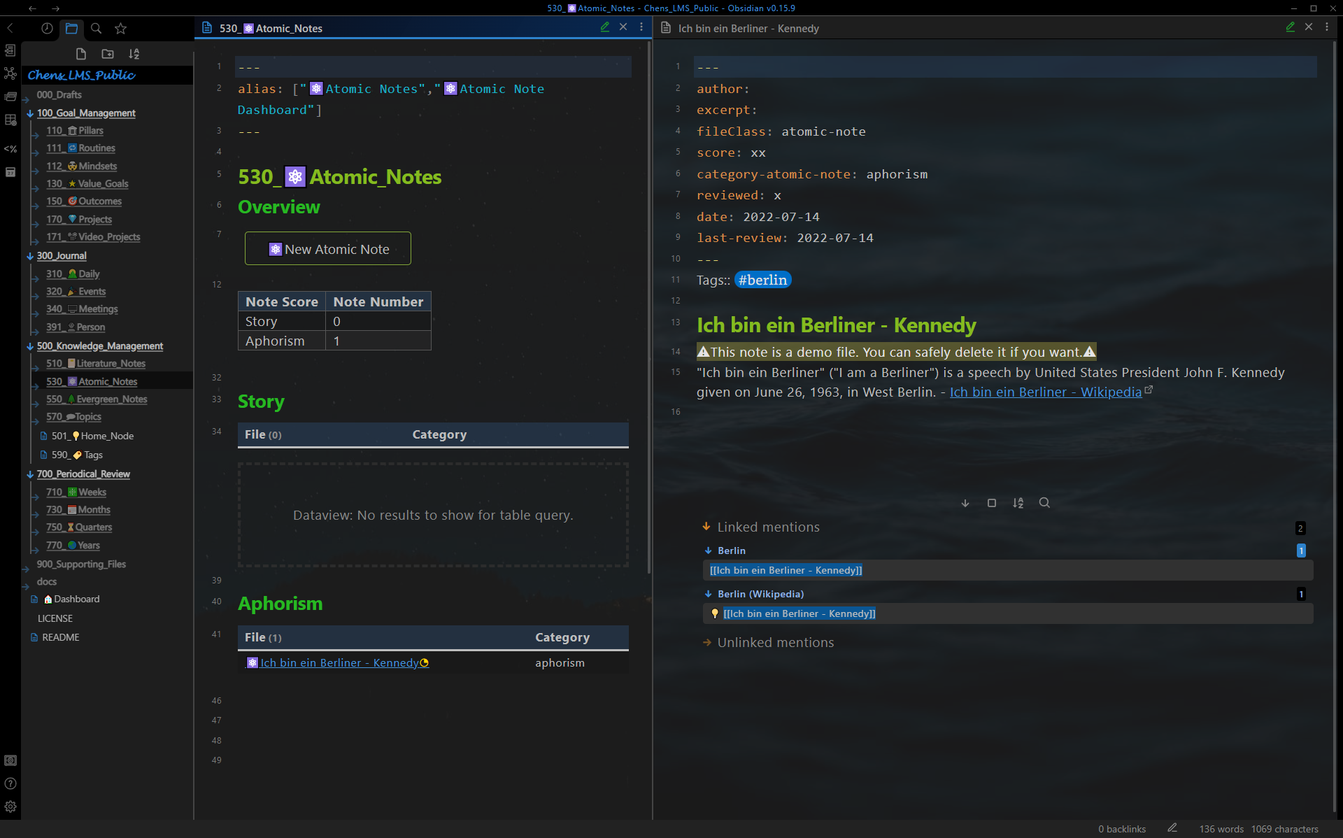Open the settings gear icon
The height and width of the screenshot is (838, 1343).
coord(10,807)
